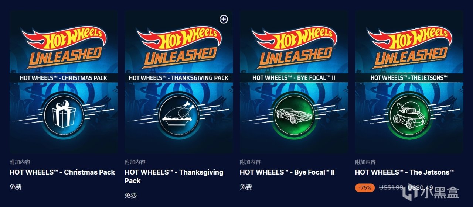Click the Thanksgiving Pack banner label on thumbnail
The height and width of the screenshot is (207, 473).
(178, 78)
